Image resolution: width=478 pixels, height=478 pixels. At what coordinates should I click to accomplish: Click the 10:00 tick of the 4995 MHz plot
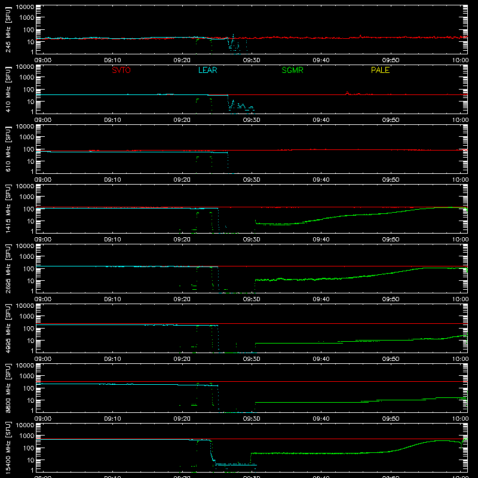(x=460, y=359)
